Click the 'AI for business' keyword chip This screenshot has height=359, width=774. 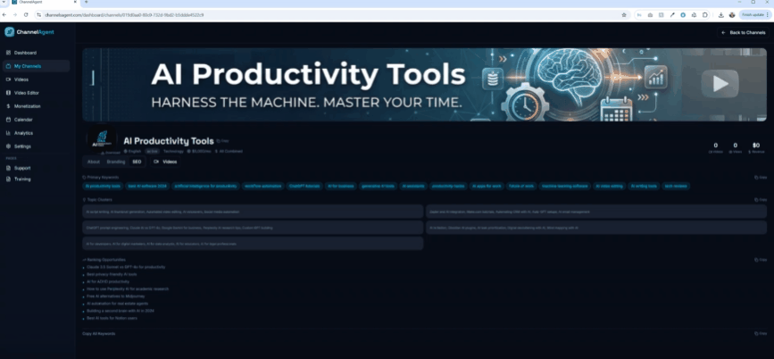tap(341, 186)
